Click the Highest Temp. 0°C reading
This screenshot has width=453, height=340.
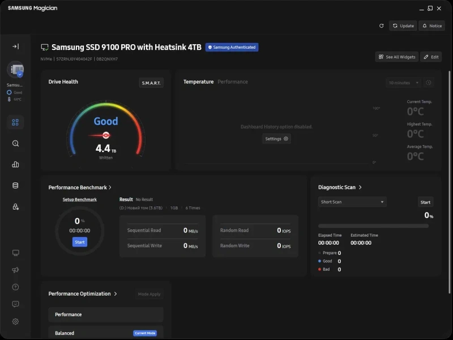click(416, 134)
